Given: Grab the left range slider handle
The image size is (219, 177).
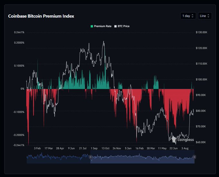Looking at the screenshot, I should pos(90,157).
